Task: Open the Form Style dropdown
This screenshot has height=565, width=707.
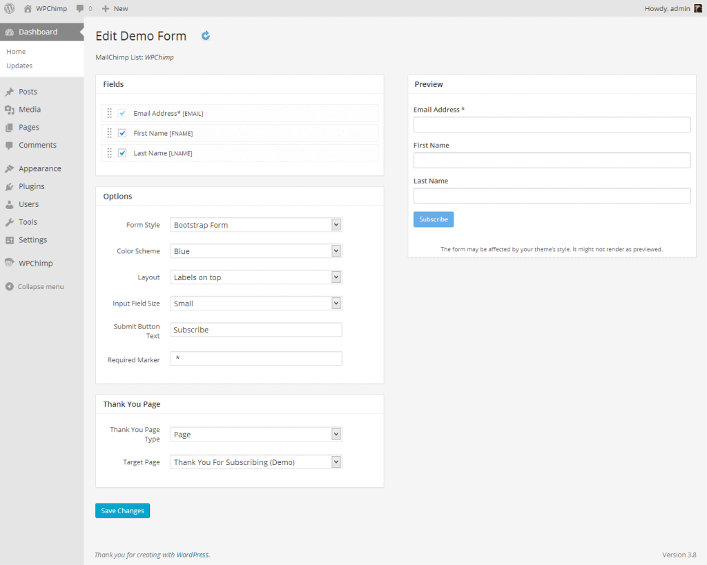Action: (256, 225)
